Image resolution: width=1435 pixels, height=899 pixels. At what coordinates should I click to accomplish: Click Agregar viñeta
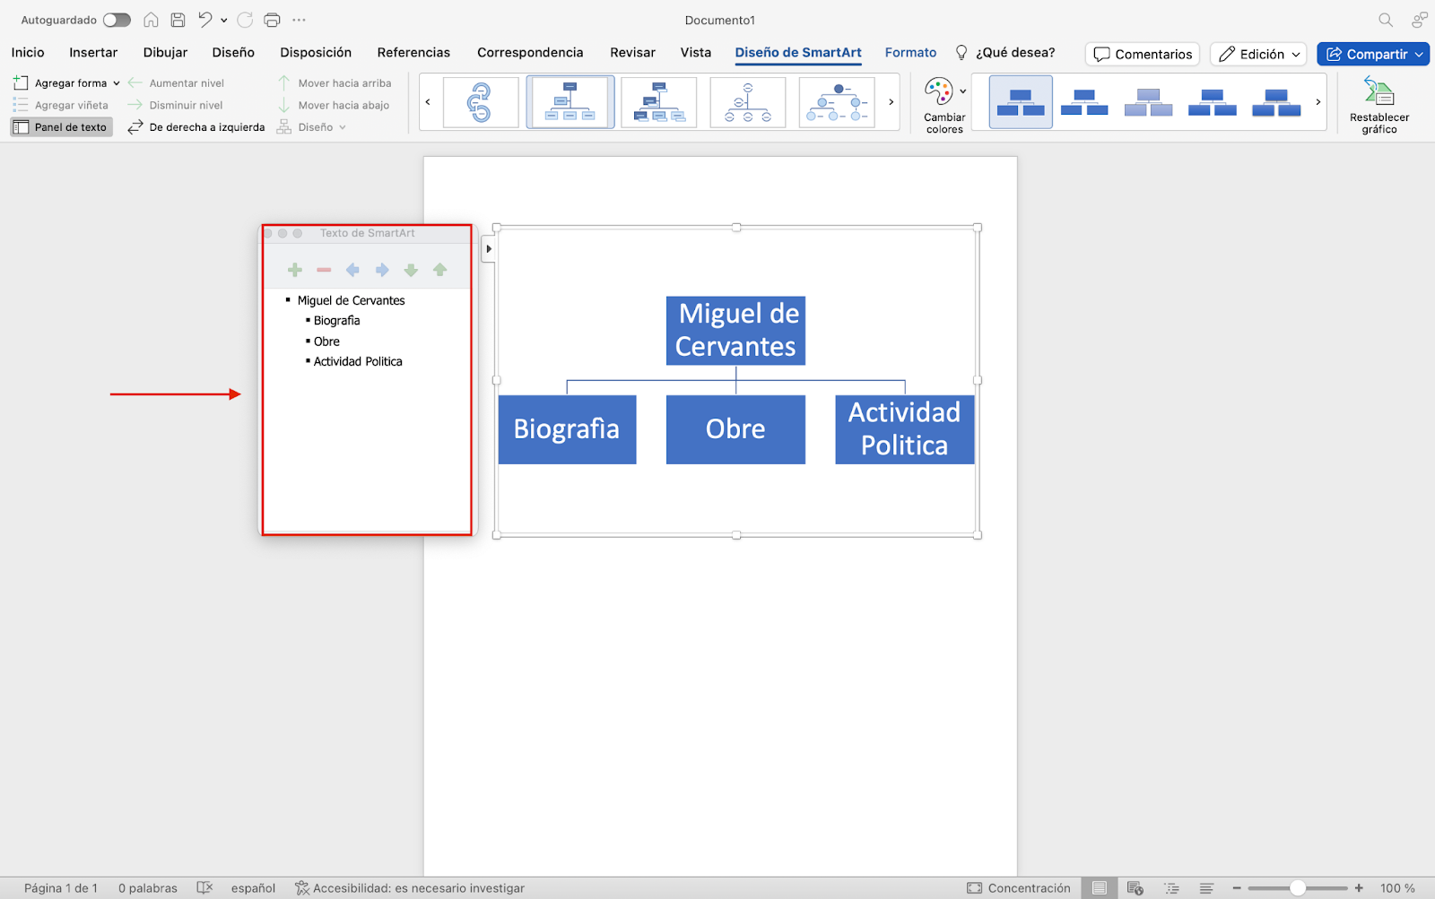click(x=60, y=105)
